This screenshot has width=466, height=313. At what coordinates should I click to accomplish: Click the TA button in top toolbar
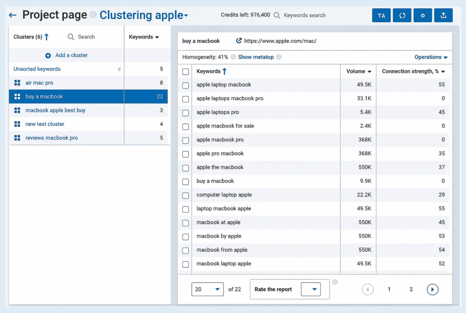coord(381,15)
